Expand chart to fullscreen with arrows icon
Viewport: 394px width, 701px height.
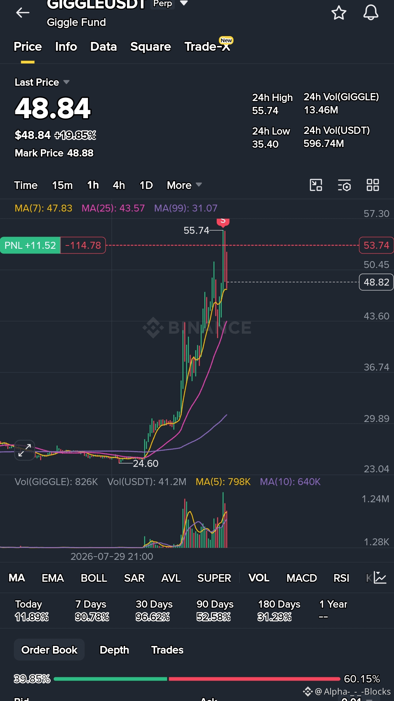[24, 450]
